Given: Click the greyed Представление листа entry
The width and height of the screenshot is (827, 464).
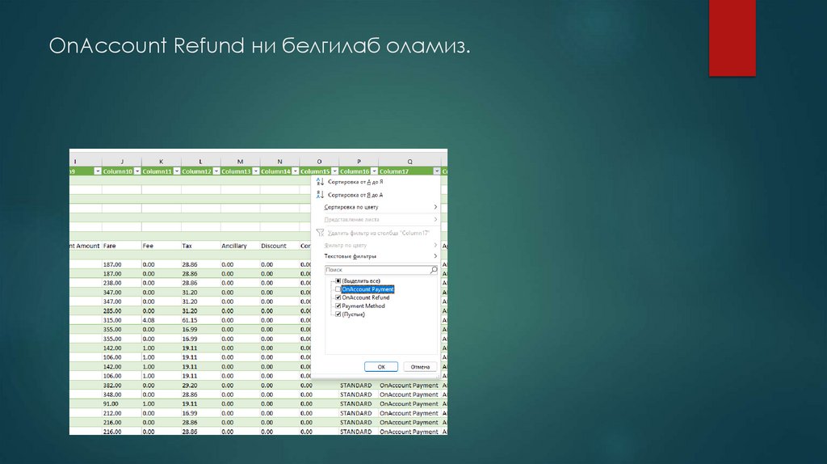Looking at the screenshot, I should [380, 220].
